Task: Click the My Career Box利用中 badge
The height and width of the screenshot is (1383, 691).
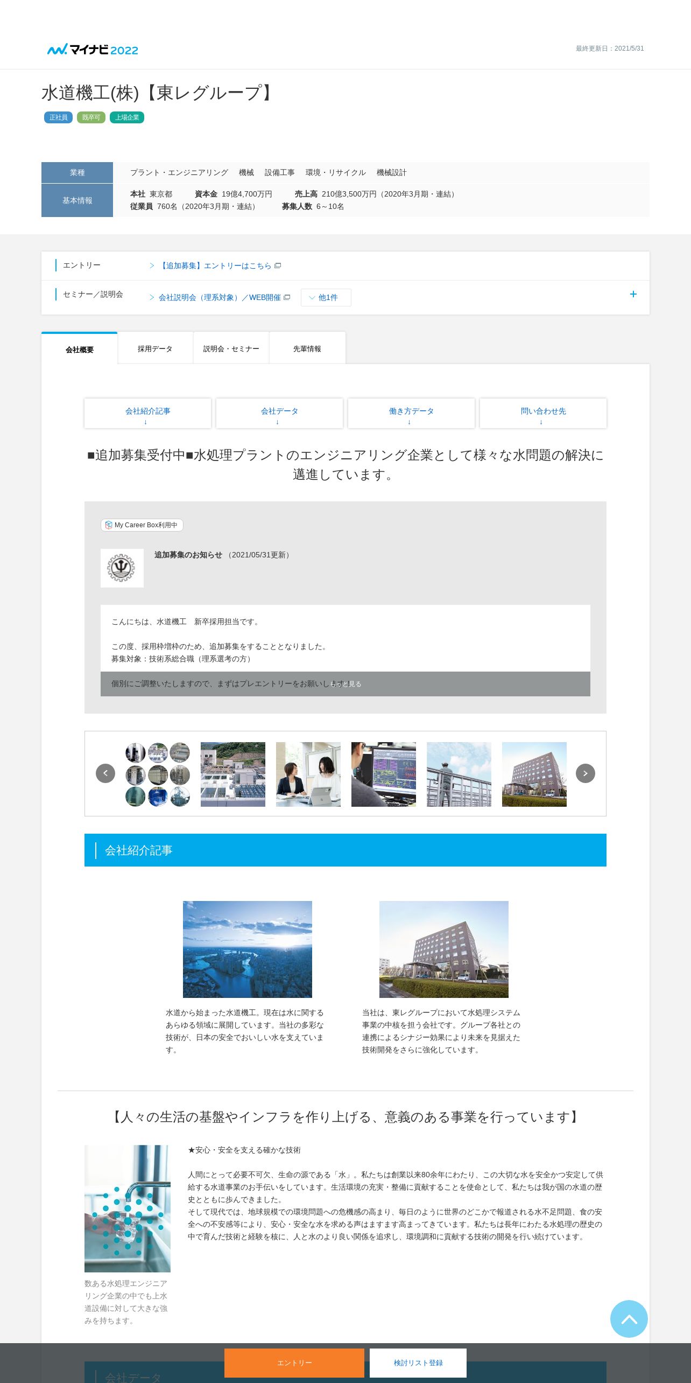Action: (142, 525)
